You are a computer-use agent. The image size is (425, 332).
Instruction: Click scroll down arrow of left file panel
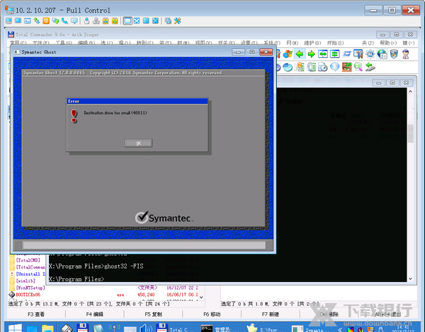tap(201, 297)
